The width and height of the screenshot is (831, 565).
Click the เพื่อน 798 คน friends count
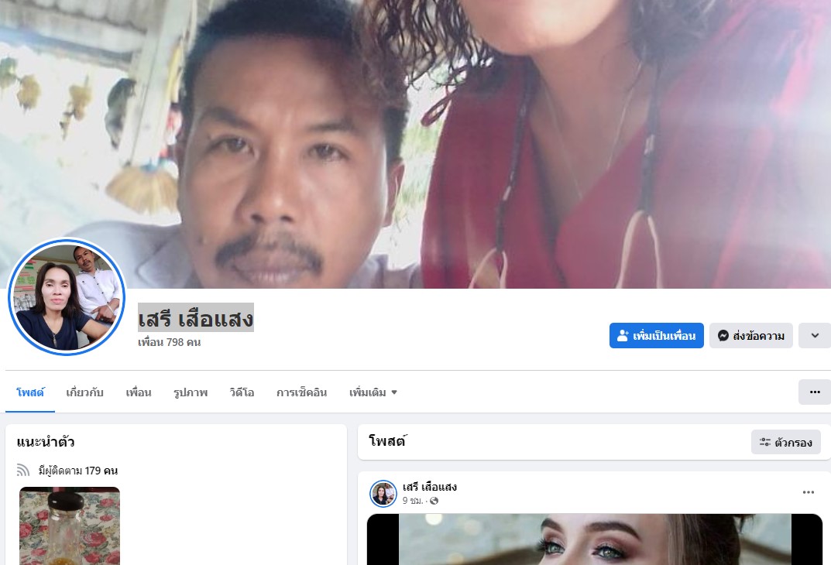pos(169,342)
